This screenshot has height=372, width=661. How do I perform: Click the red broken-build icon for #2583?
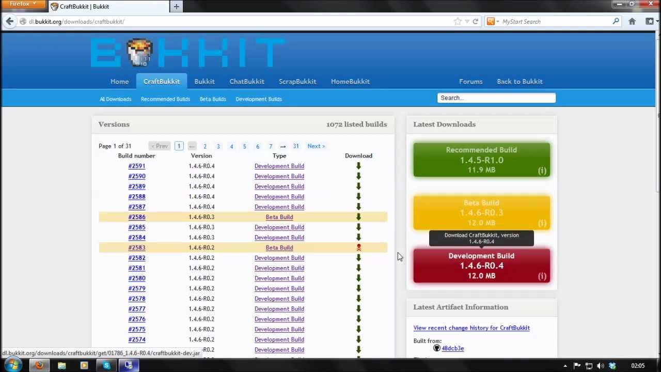[x=358, y=247]
